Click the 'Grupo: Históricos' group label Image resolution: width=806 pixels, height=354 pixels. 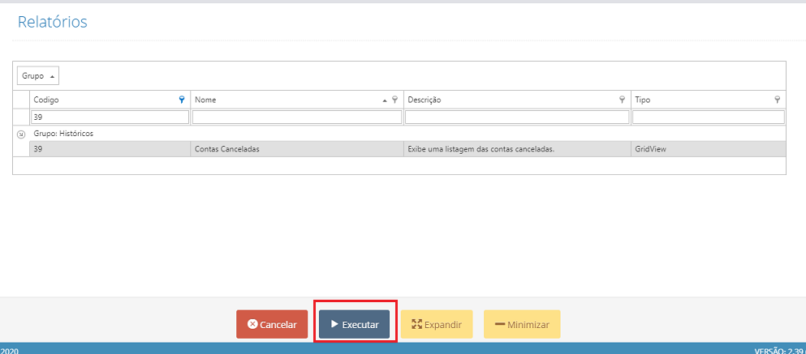[64, 134]
